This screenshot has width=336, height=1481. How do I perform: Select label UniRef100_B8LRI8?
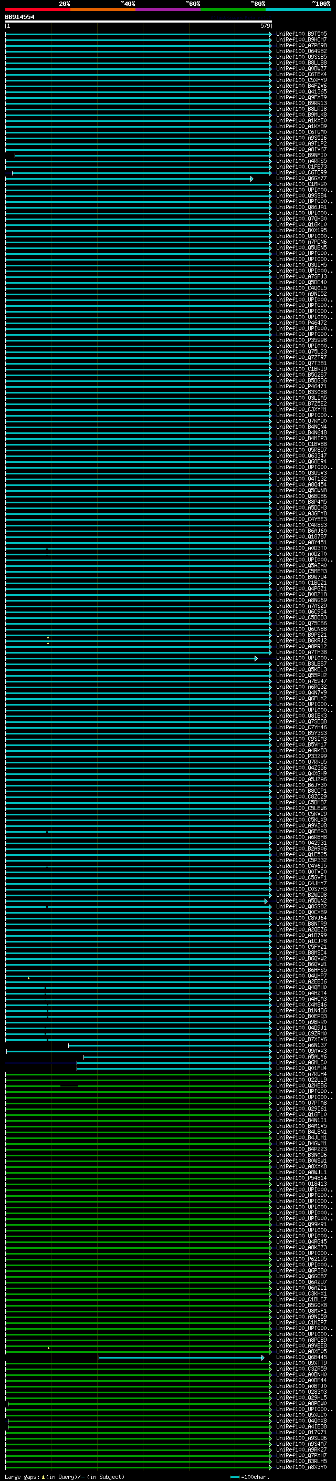(301, 109)
